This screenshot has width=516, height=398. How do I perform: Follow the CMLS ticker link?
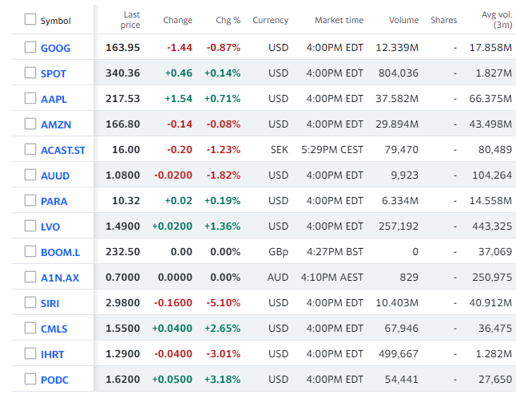(54, 329)
